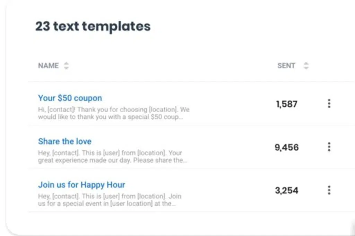Sort templates by the NAME column header
The image size is (355, 236).
coord(48,65)
